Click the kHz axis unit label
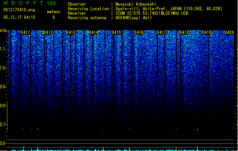This screenshot has width=238, height=151. [x=3, y=31]
